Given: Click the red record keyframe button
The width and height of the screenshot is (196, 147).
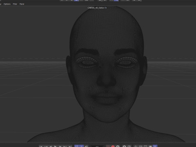Looking at the screenshot, I should tap(113, 146).
